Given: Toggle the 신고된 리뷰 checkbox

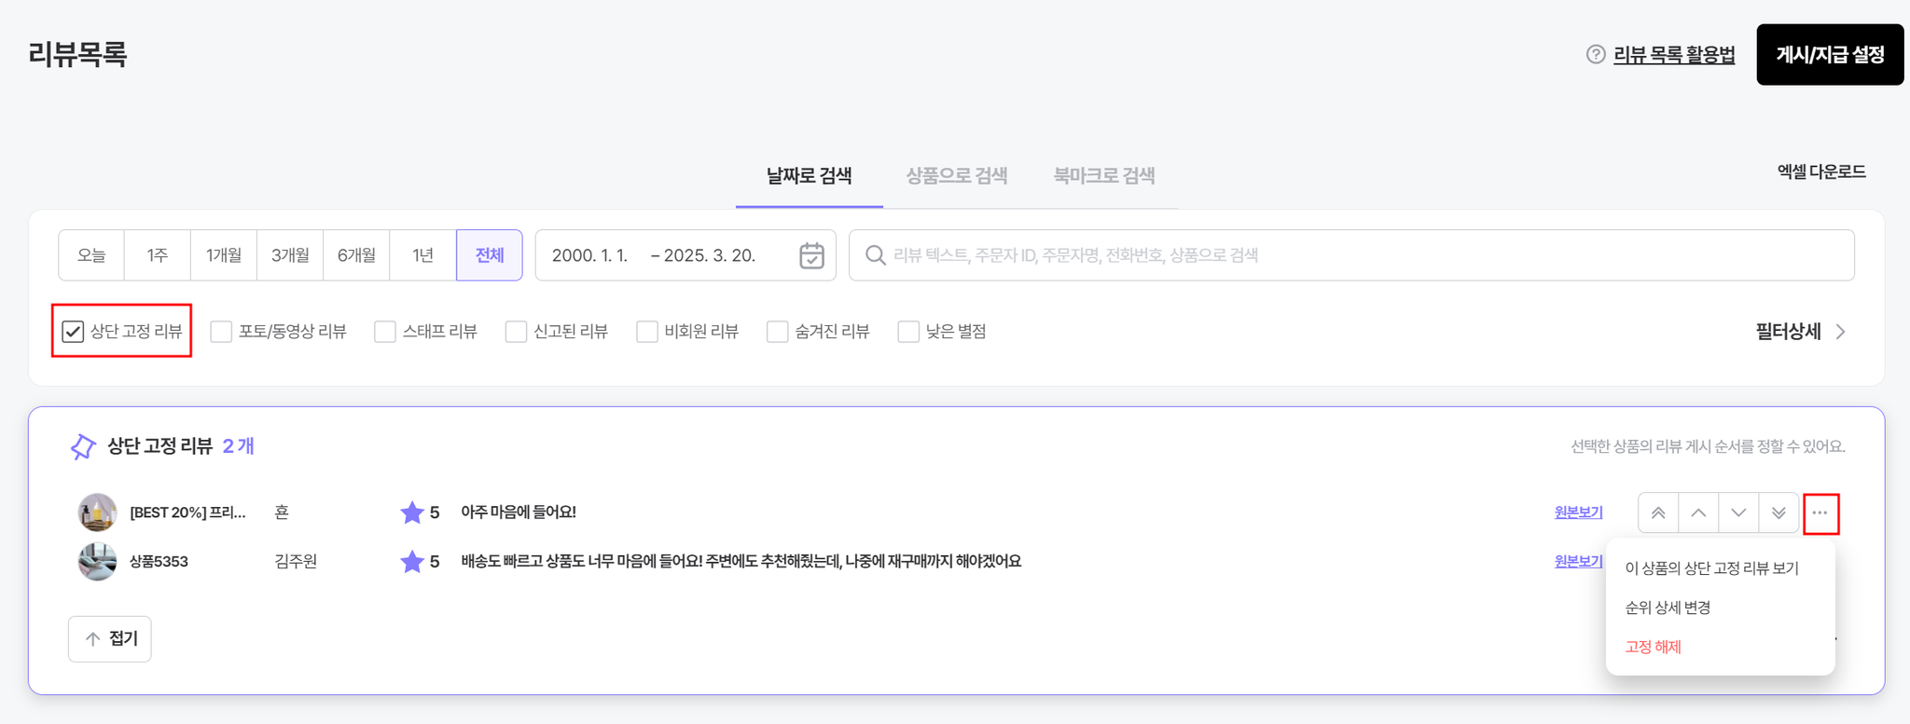Looking at the screenshot, I should pos(516,331).
